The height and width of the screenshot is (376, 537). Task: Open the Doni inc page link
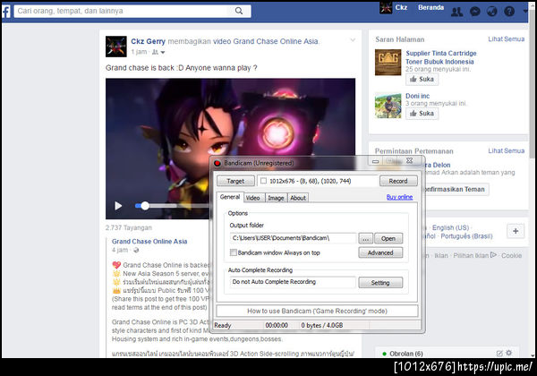(x=417, y=96)
